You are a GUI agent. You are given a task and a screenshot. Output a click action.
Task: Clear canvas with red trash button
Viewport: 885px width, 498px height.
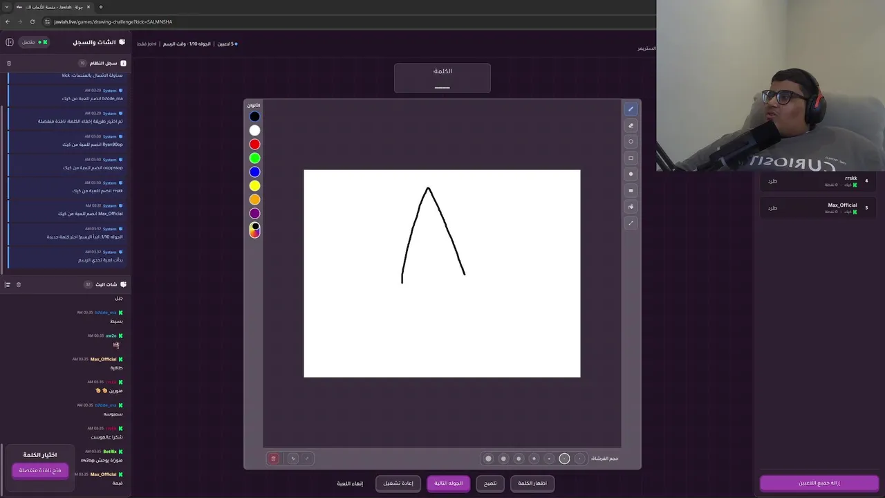click(x=273, y=459)
